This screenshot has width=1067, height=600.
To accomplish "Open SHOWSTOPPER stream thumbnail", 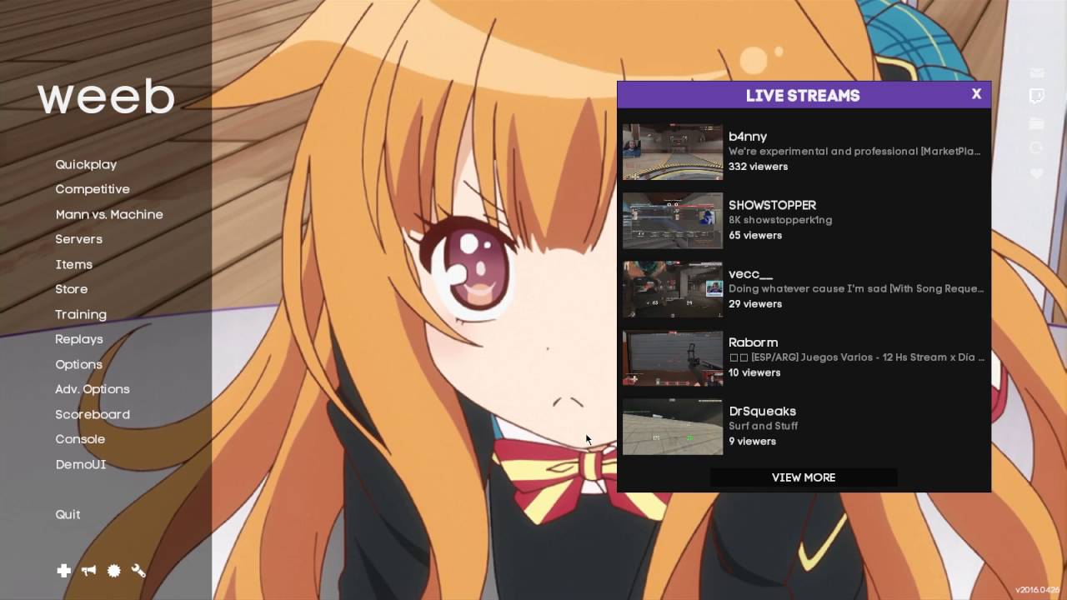I will point(673,221).
